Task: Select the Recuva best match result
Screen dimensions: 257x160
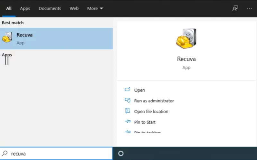Action: pos(57,38)
